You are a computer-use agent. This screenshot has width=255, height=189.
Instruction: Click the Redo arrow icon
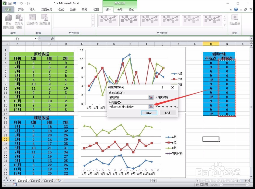(x=22, y=3)
